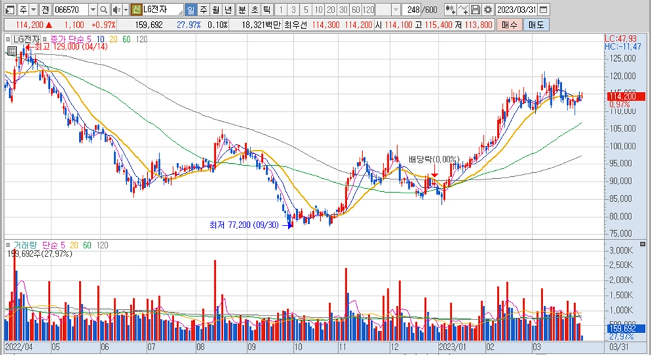Click the blue 159,692 volume tag on axis

[x=626, y=329]
